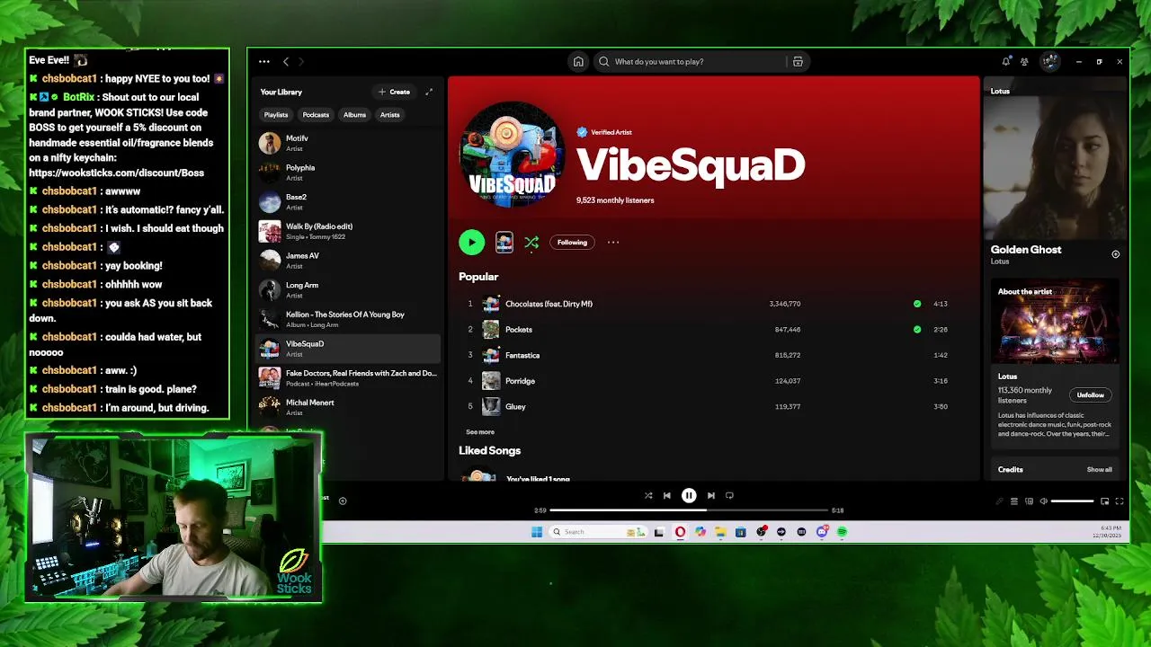Image resolution: width=1151 pixels, height=647 pixels.
Task: Open the Browse icon in search bar
Action: 798,62
